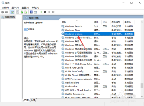Open the 操作(A) menu
Viewport: 144px width, 106px height.
(15, 7)
